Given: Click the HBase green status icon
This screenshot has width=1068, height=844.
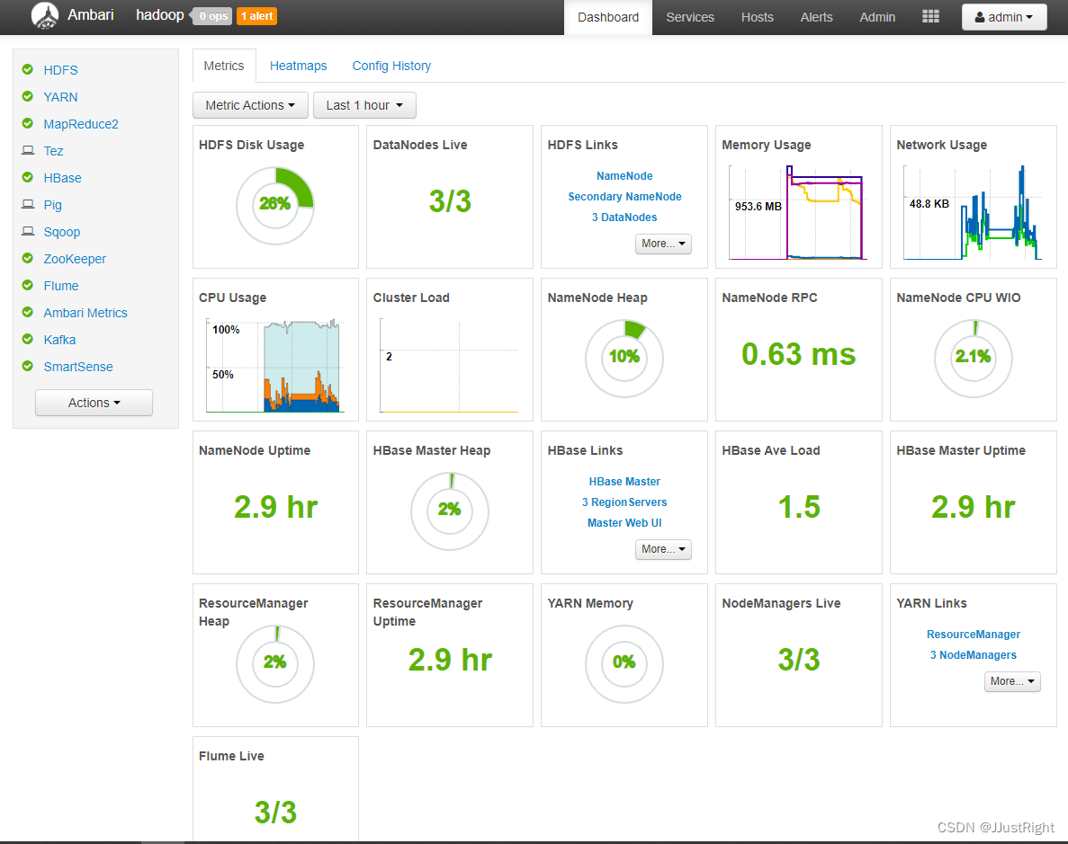Looking at the screenshot, I should click(28, 177).
